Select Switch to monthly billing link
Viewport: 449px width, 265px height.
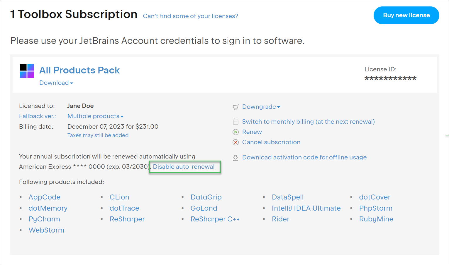308,122
